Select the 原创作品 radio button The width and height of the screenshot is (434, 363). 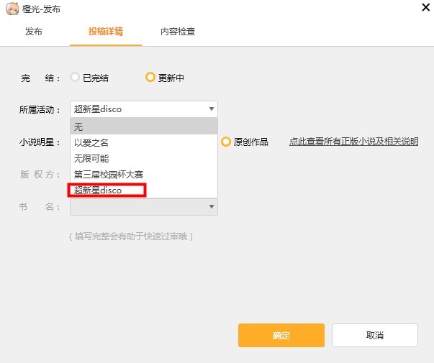tap(226, 142)
